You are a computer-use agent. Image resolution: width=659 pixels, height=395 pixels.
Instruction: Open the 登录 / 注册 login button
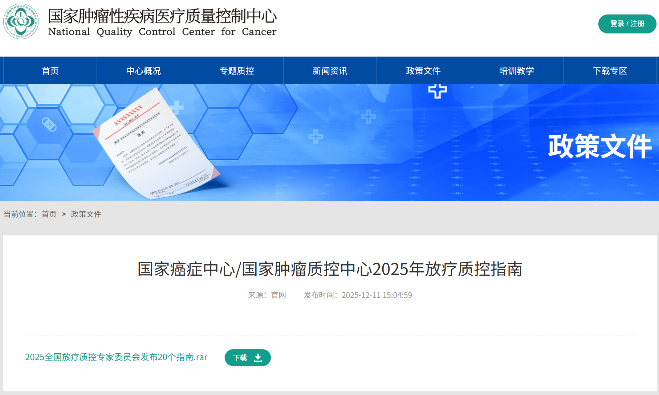click(x=627, y=24)
